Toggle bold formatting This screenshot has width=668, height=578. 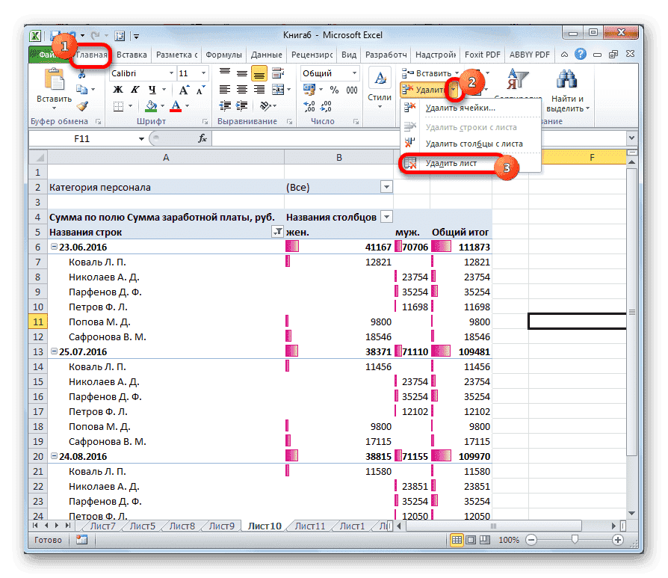[x=118, y=89]
